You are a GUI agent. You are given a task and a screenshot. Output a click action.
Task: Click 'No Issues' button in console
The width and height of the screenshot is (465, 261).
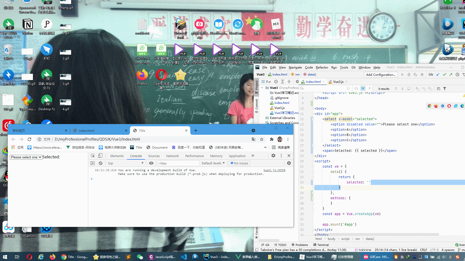click(239, 163)
